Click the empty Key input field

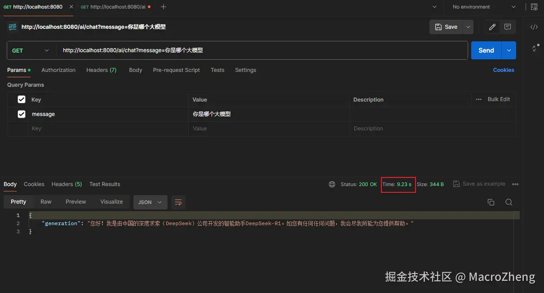(x=108, y=129)
